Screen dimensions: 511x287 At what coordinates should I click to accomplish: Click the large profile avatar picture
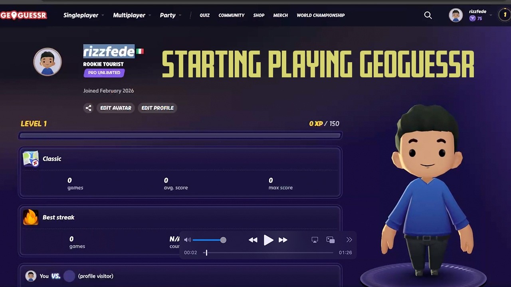pos(48,62)
